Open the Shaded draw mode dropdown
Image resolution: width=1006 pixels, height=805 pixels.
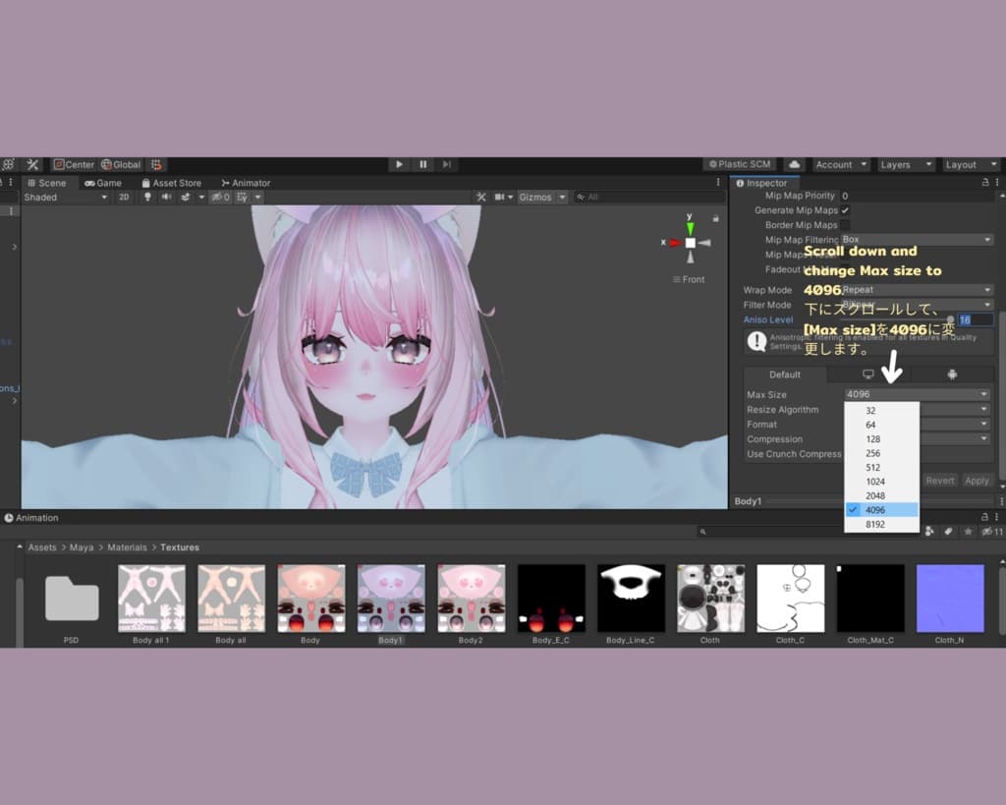click(66, 197)
